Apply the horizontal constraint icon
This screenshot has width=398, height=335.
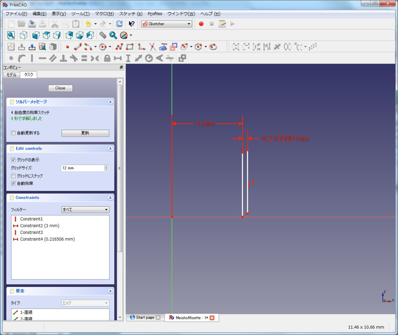(42, 59)
